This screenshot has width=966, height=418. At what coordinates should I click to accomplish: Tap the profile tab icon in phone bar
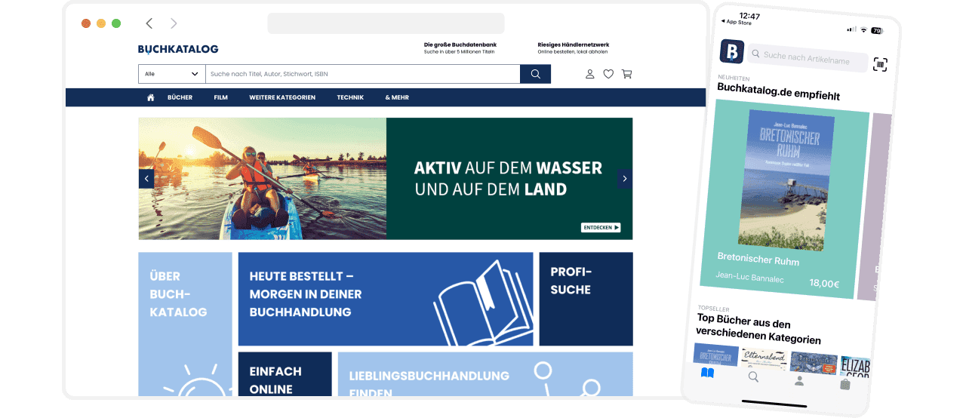coord(799,380)
